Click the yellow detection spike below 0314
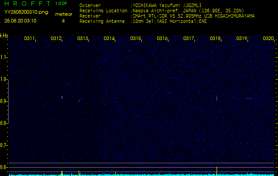Image resolution: width=278 pixels, height=176 pixels. [115, 174]
